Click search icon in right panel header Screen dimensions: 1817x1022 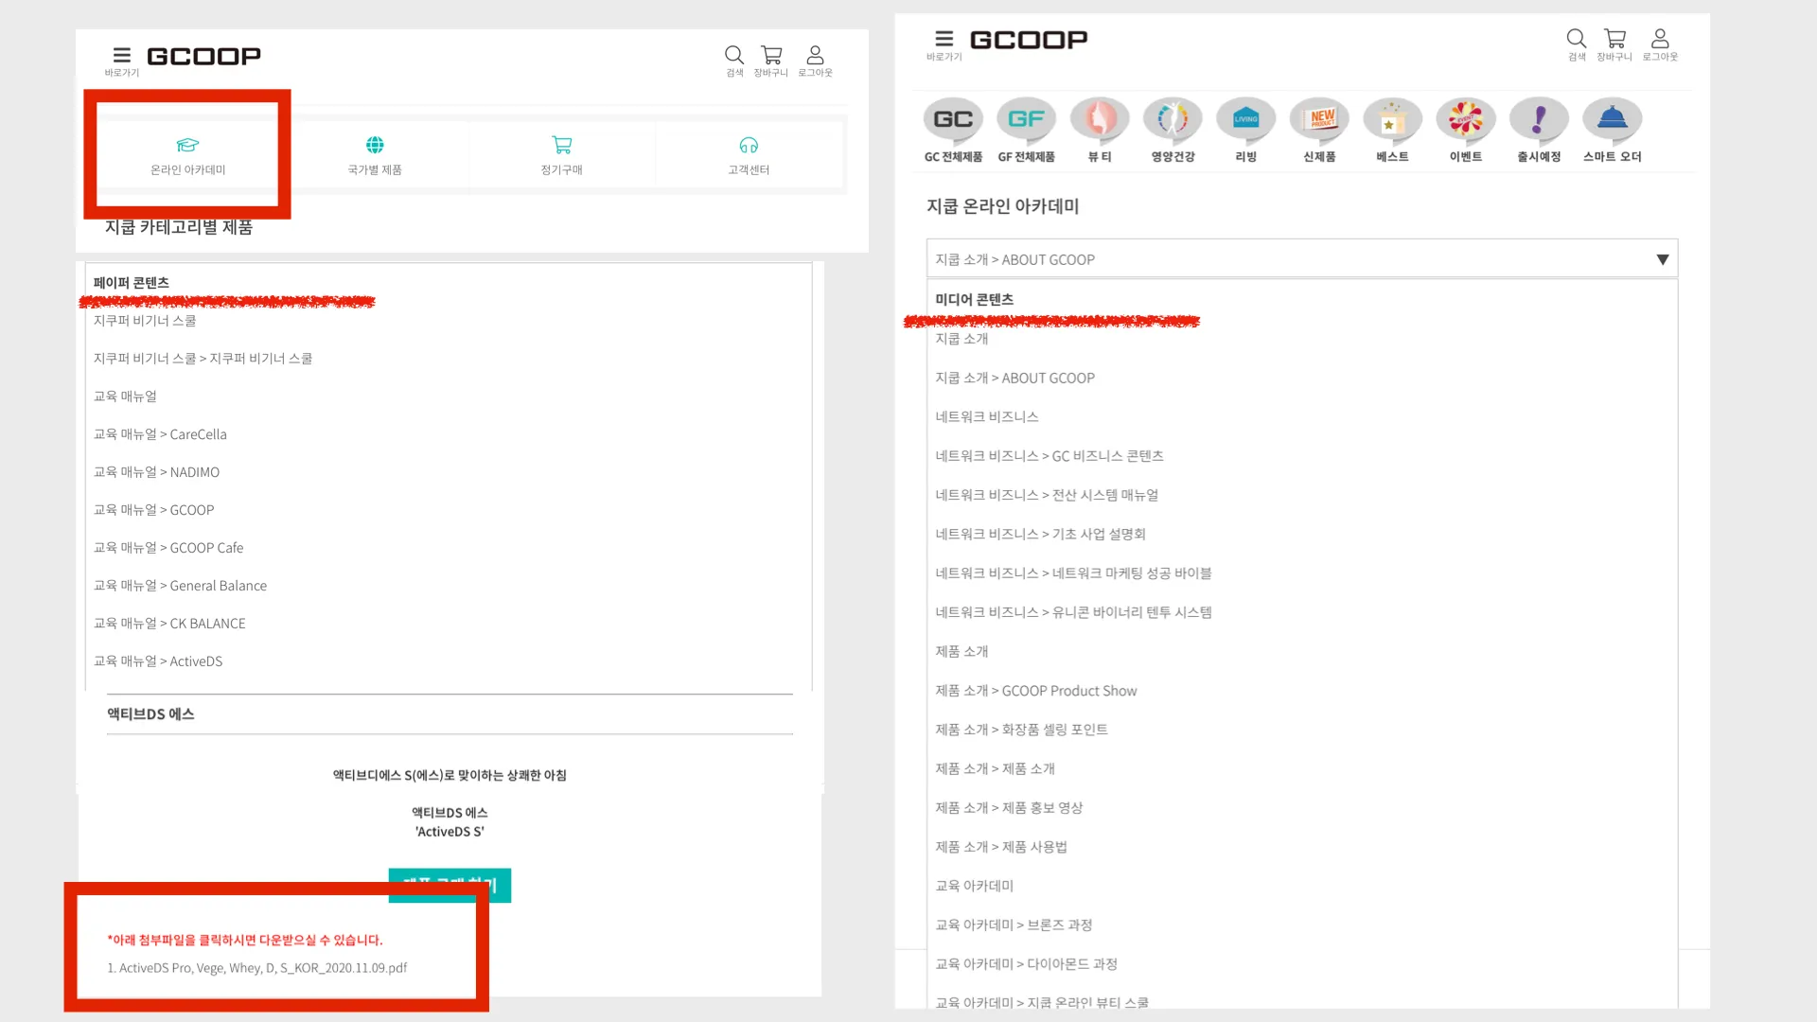[x=1576, y=39]
